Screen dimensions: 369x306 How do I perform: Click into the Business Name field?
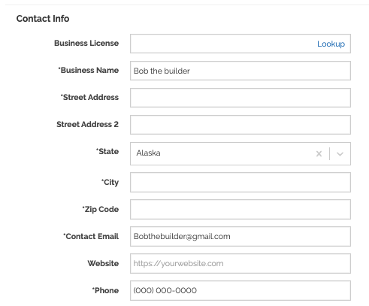tap(240, 71)
